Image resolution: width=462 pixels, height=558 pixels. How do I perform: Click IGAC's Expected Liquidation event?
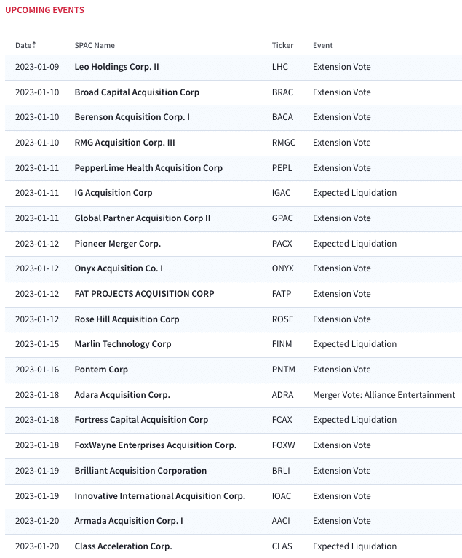coord(354,193)
